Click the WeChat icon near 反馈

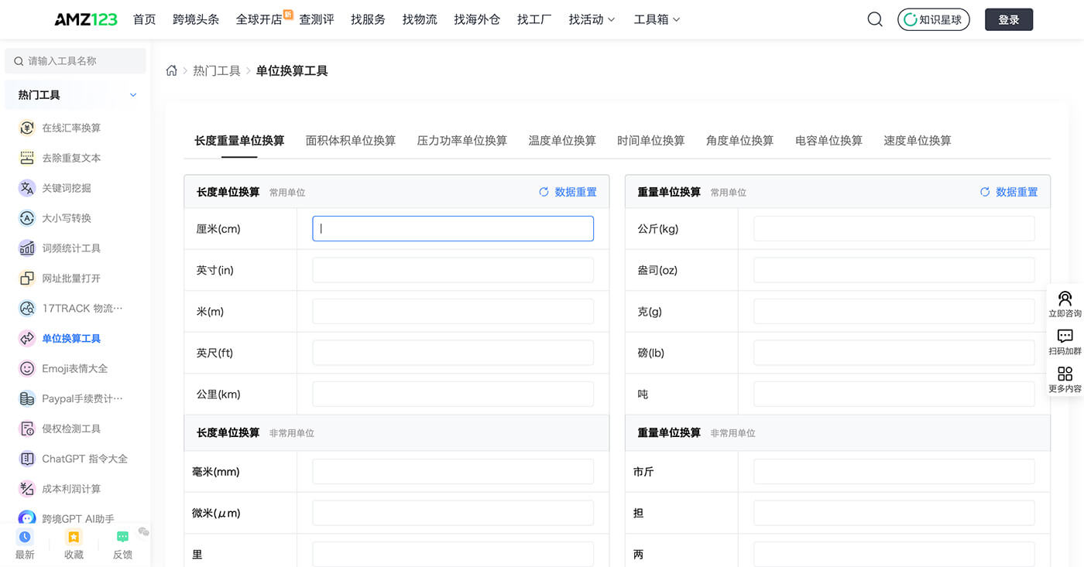pyautogui.click(x=143, y=531)
